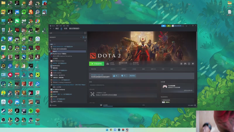
Task: Open Google Chrome desktop shortcut
Action: 38,22
